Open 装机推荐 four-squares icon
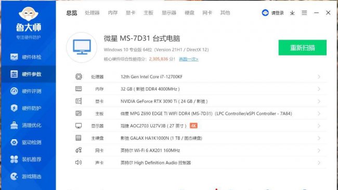This screenshot has width=338, height=190. point(14,159)
